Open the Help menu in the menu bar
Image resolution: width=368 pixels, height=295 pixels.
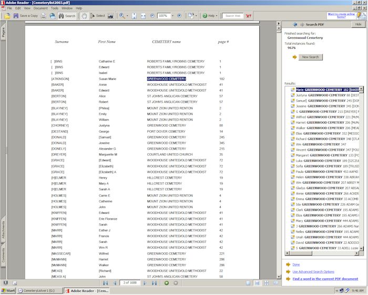79,8
